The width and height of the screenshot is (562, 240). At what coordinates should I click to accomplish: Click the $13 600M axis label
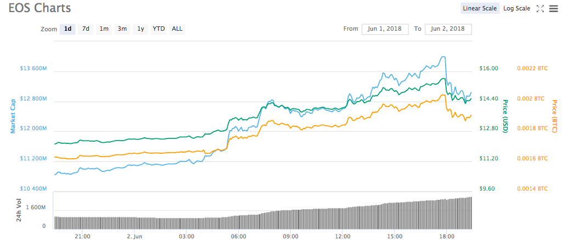33,68
